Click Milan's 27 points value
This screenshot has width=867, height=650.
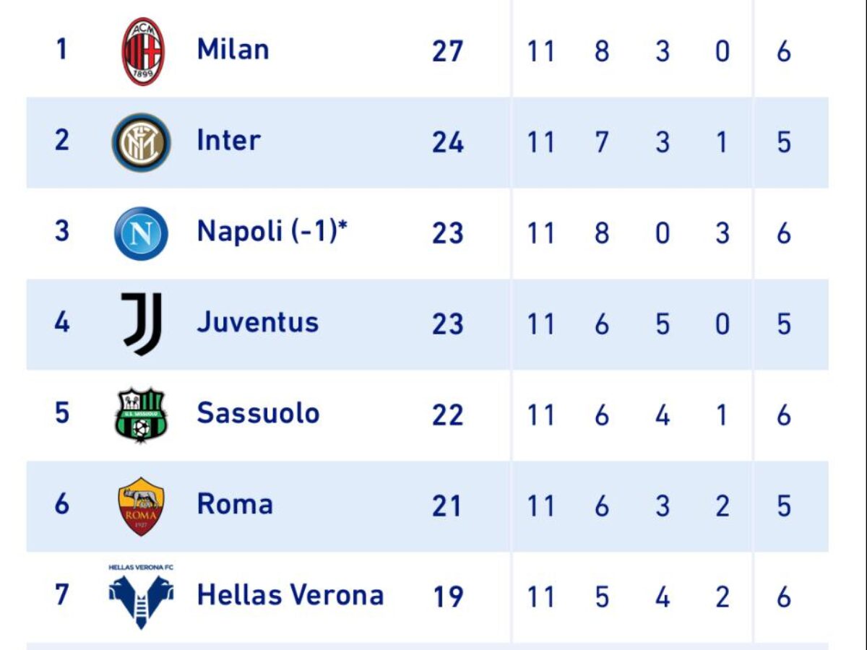click(x=447, y=52)
